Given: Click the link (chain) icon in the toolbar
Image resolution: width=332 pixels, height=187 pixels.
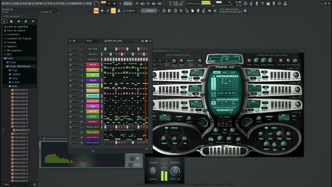Looking at the screenshot, I should click(113, 11).
